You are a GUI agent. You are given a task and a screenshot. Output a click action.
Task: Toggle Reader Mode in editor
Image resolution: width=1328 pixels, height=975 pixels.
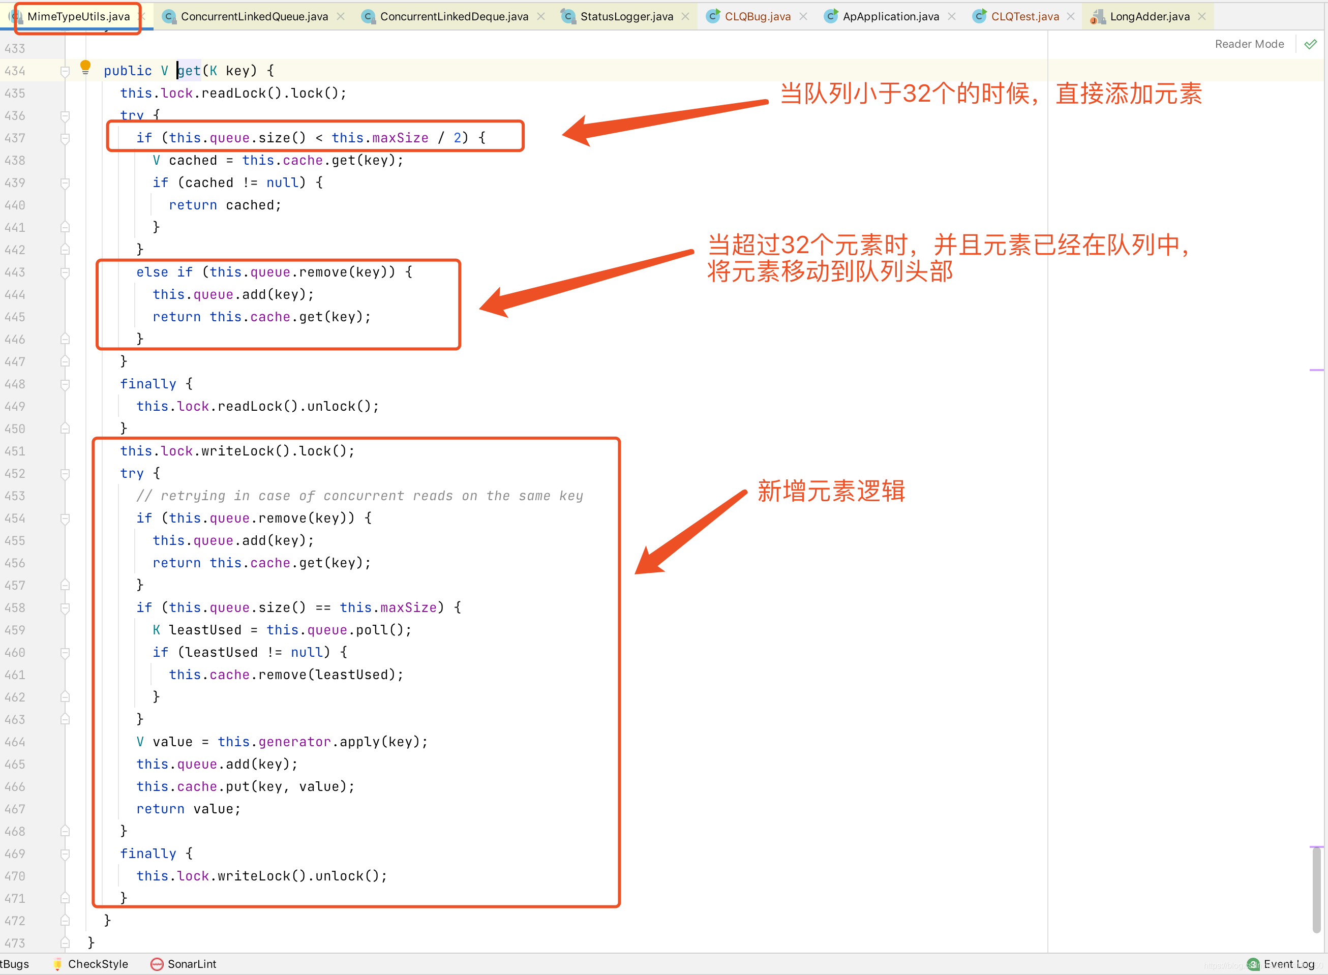1249,43
